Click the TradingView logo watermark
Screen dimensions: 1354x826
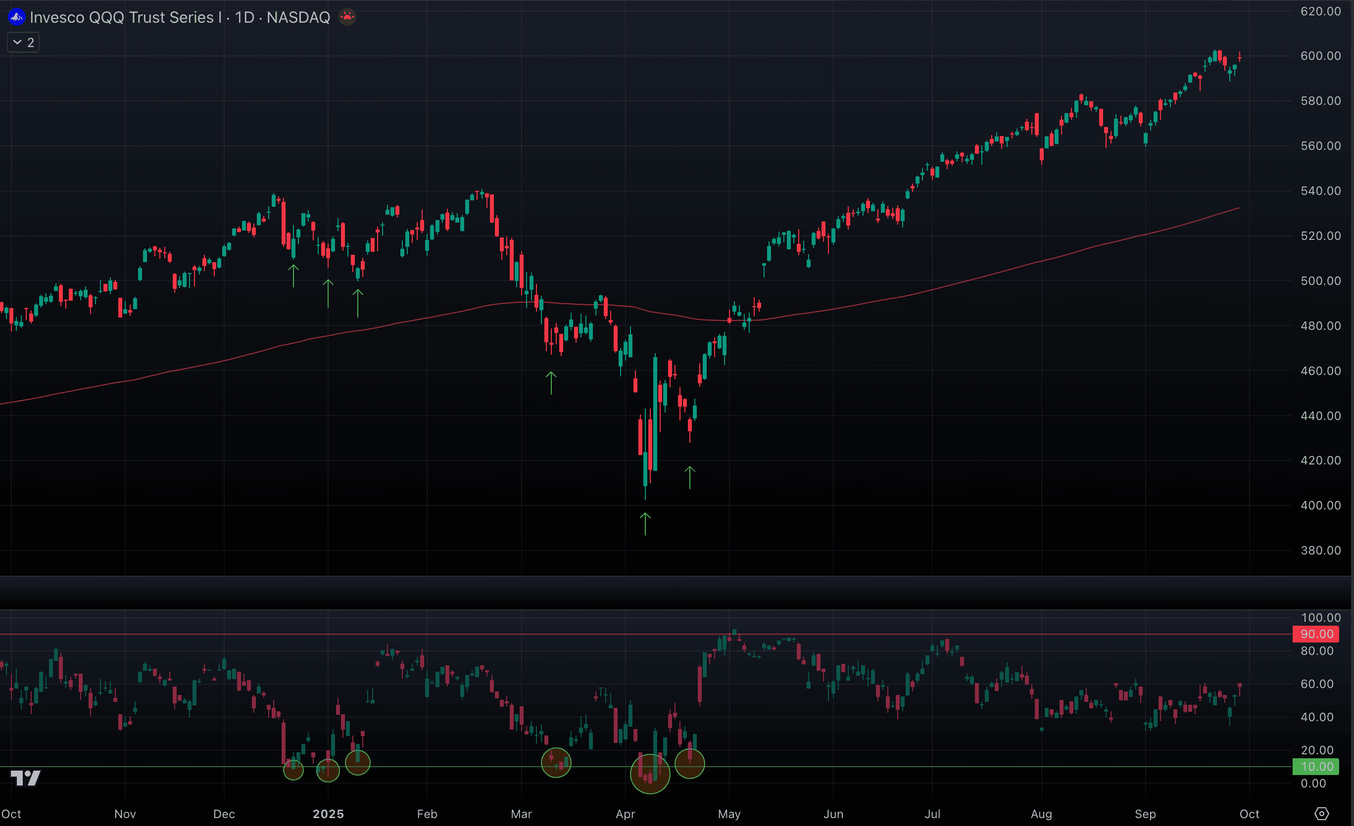click(26, 778)
